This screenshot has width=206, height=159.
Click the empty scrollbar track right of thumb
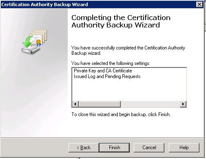150,104
